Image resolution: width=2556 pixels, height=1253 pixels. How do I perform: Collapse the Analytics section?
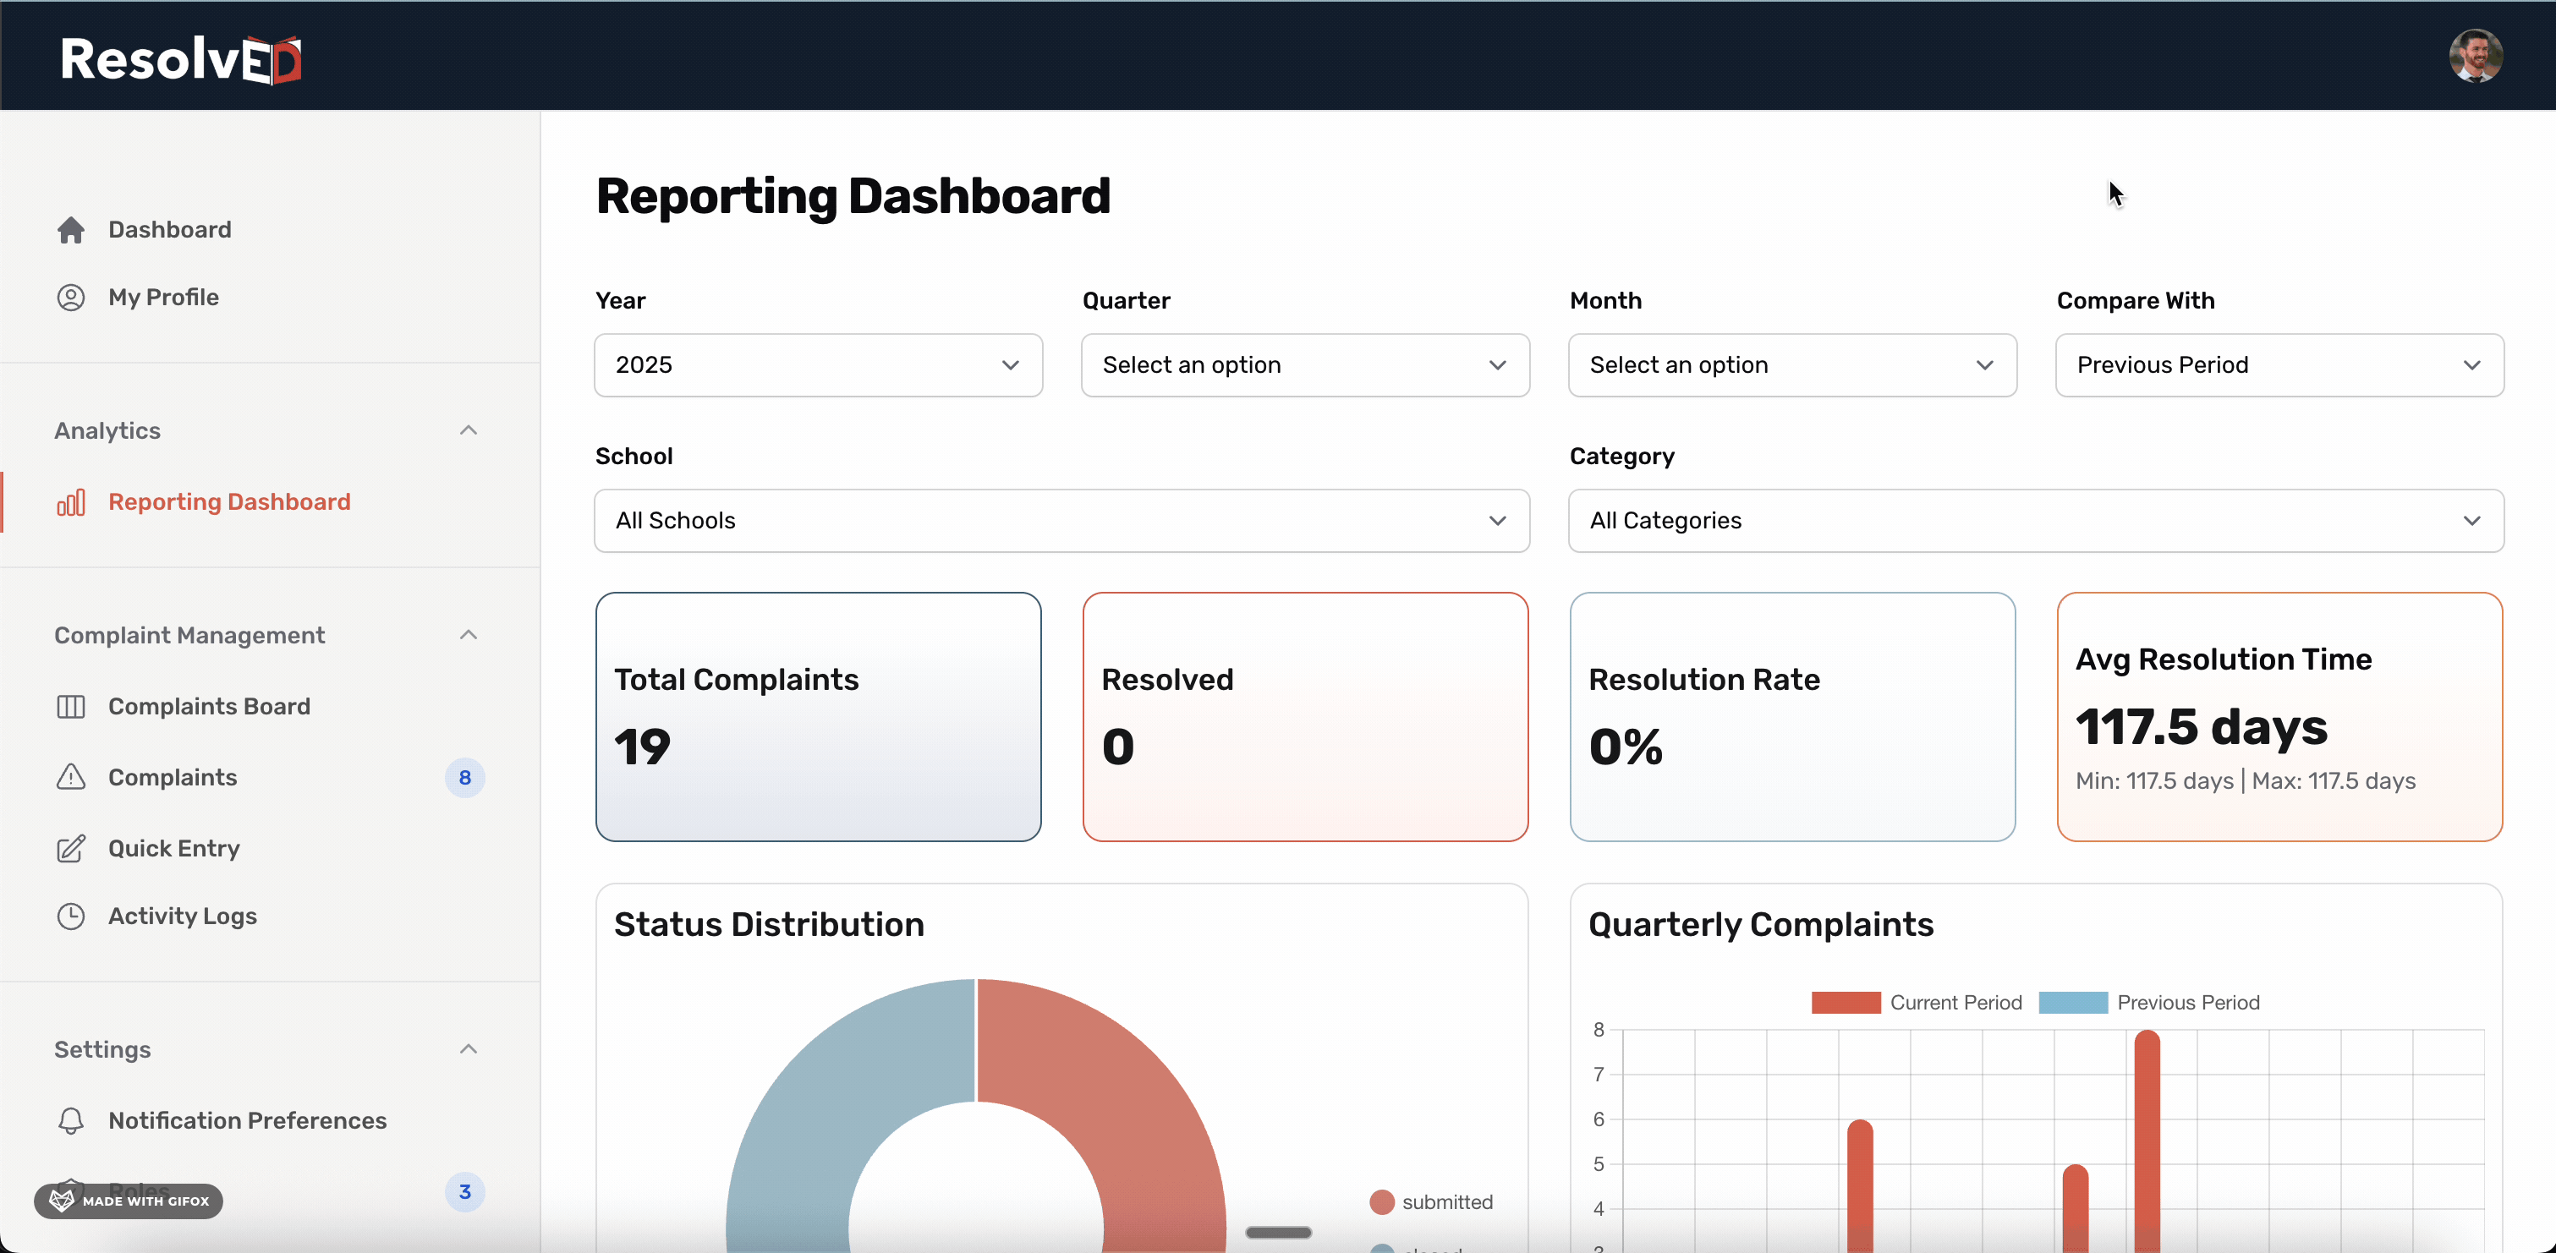469,430
